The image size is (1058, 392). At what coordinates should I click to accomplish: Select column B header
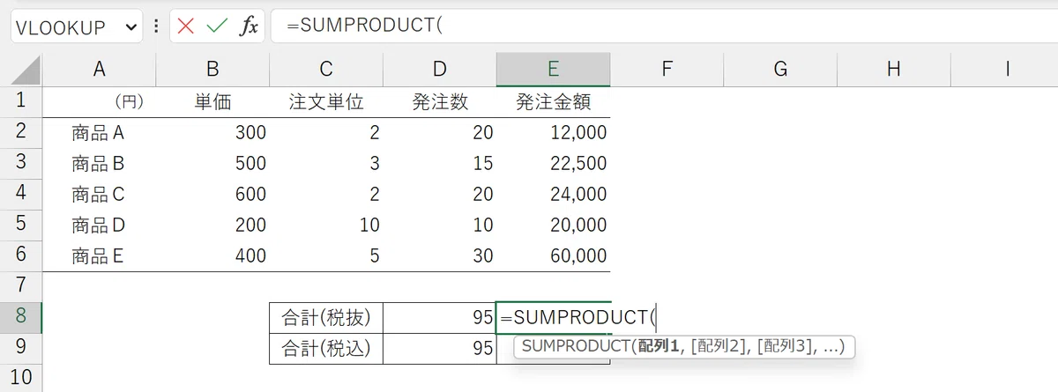(x=212, y=70)
